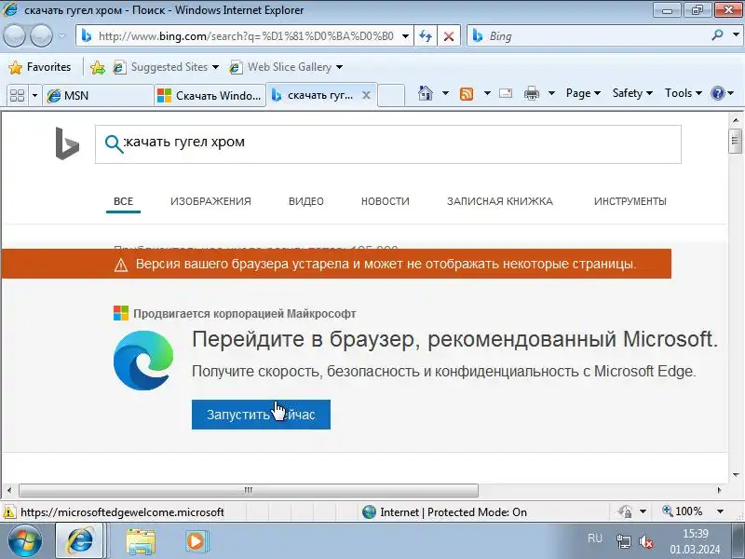Click the address bar URL field
The height and width of the screenshot is (559, 745).
click(x=246, y=36)
